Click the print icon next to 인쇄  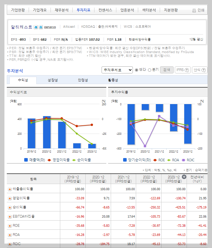pyautogui.click(x=194, y=10)
